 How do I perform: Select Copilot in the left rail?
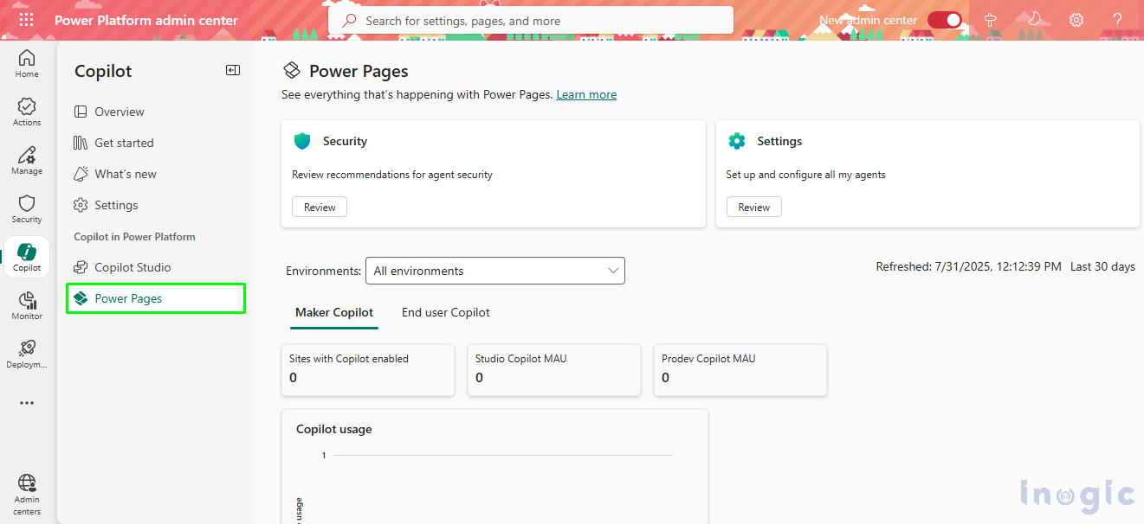(x=27, y=258)
